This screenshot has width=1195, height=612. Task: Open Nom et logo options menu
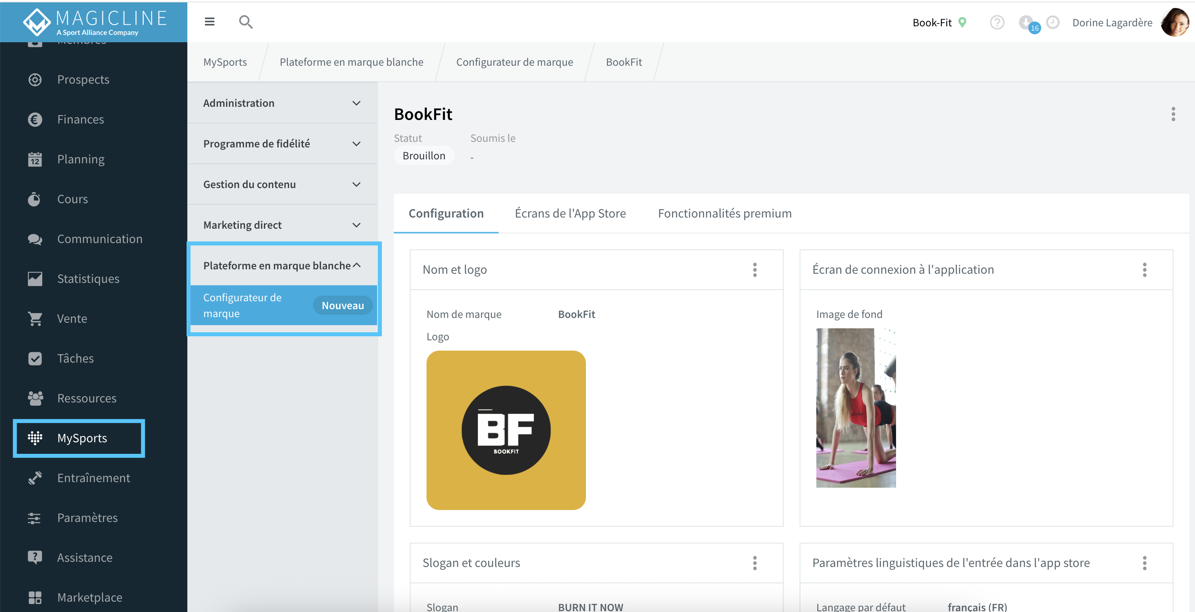tap(755, 269)
